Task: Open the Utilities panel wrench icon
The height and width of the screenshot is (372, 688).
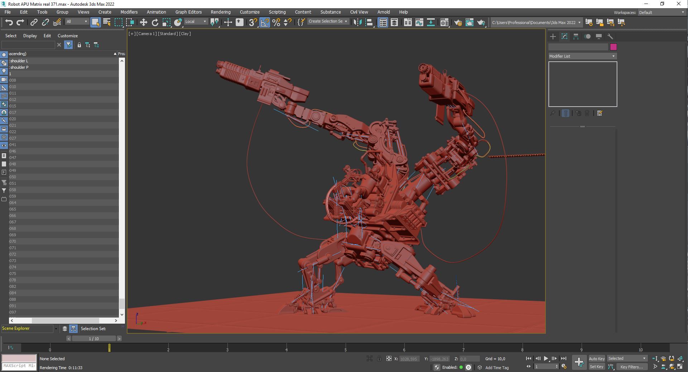Action: click(x=610, y=37)
